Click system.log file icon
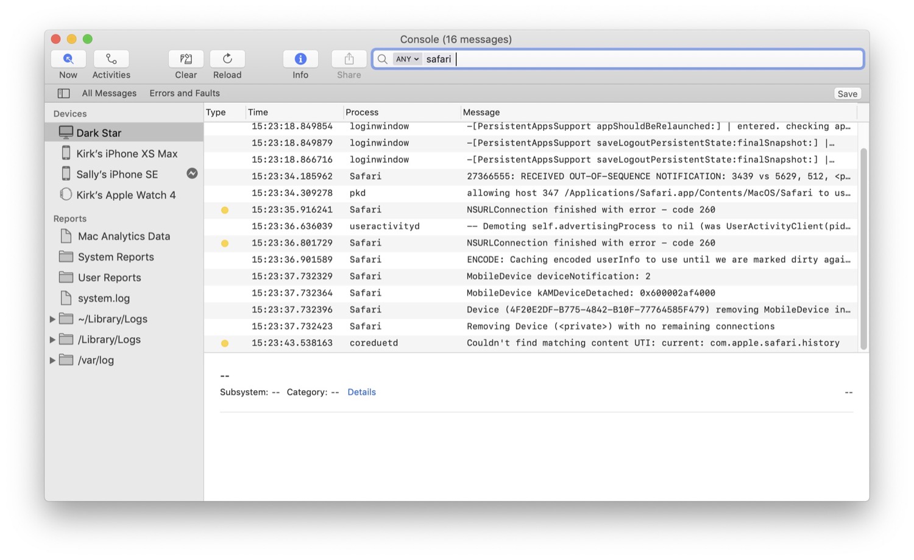This screenshot has width=914, height=560. pyautogui.click(x=66, y=298)
